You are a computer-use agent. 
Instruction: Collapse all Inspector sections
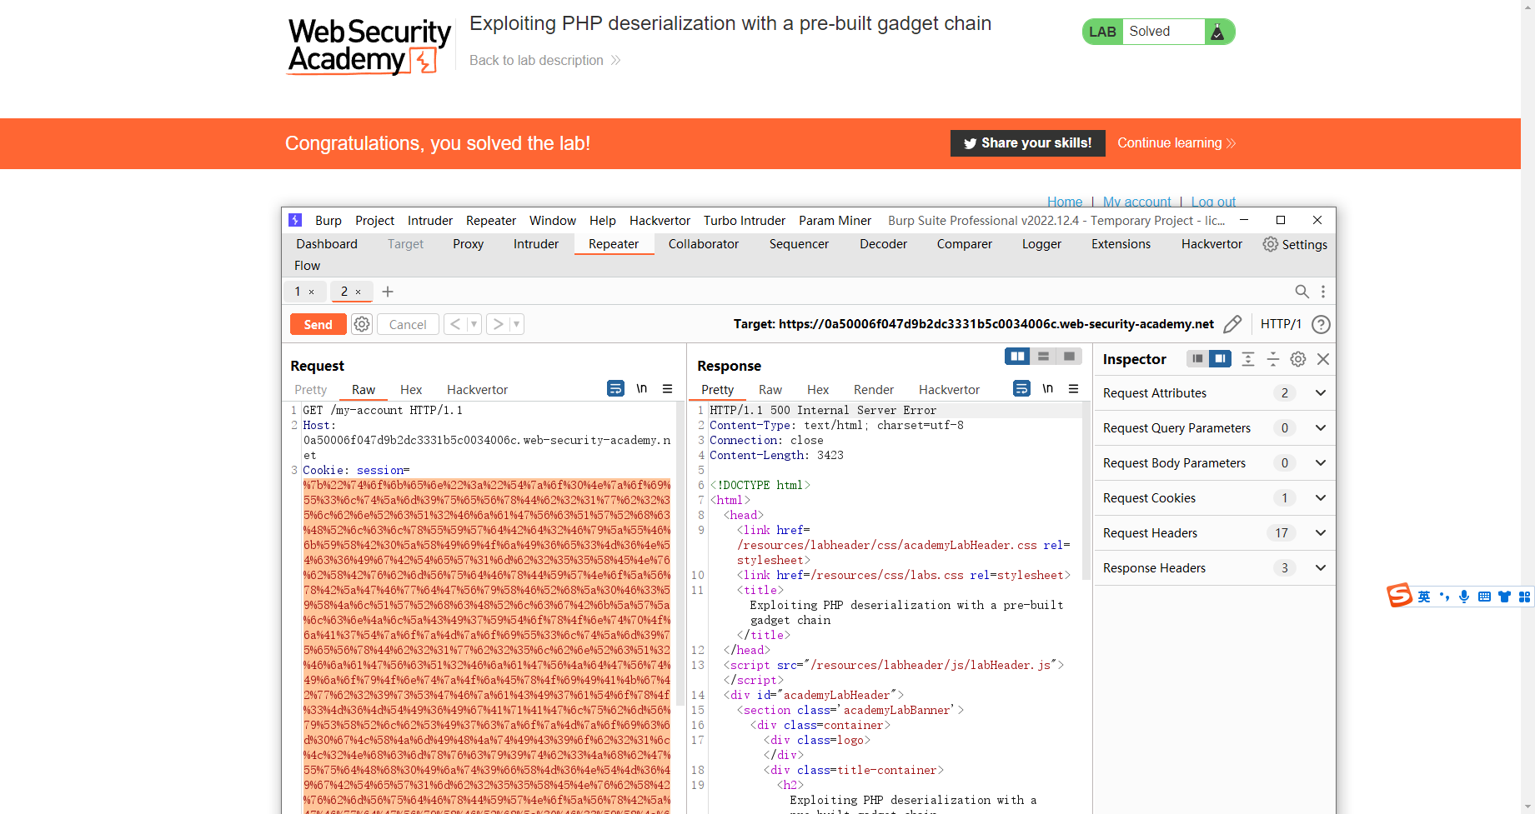click(1273, 359)
